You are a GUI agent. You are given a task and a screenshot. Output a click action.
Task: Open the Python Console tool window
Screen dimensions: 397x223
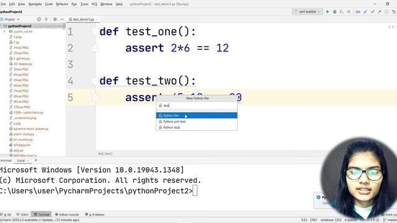coord(67,214)
